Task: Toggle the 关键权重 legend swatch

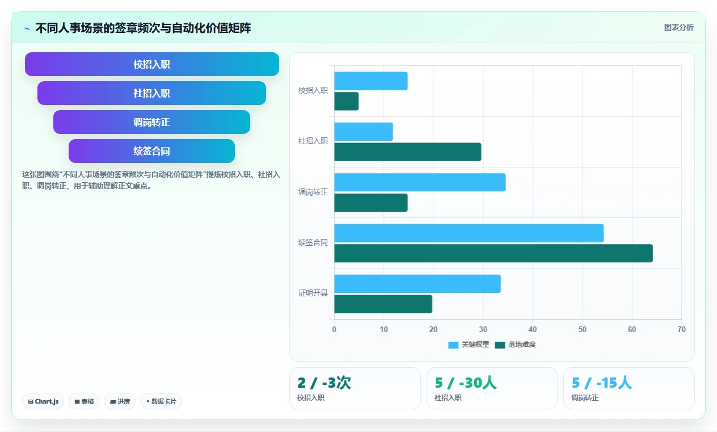Action: point(453,345)
